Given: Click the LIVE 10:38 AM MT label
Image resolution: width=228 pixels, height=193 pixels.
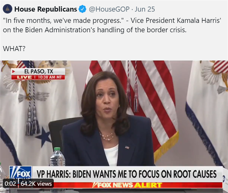Looking at the screenshot, I should (x=38, y=77).
